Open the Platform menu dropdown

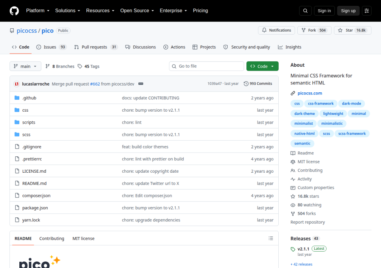pos(38,11)
